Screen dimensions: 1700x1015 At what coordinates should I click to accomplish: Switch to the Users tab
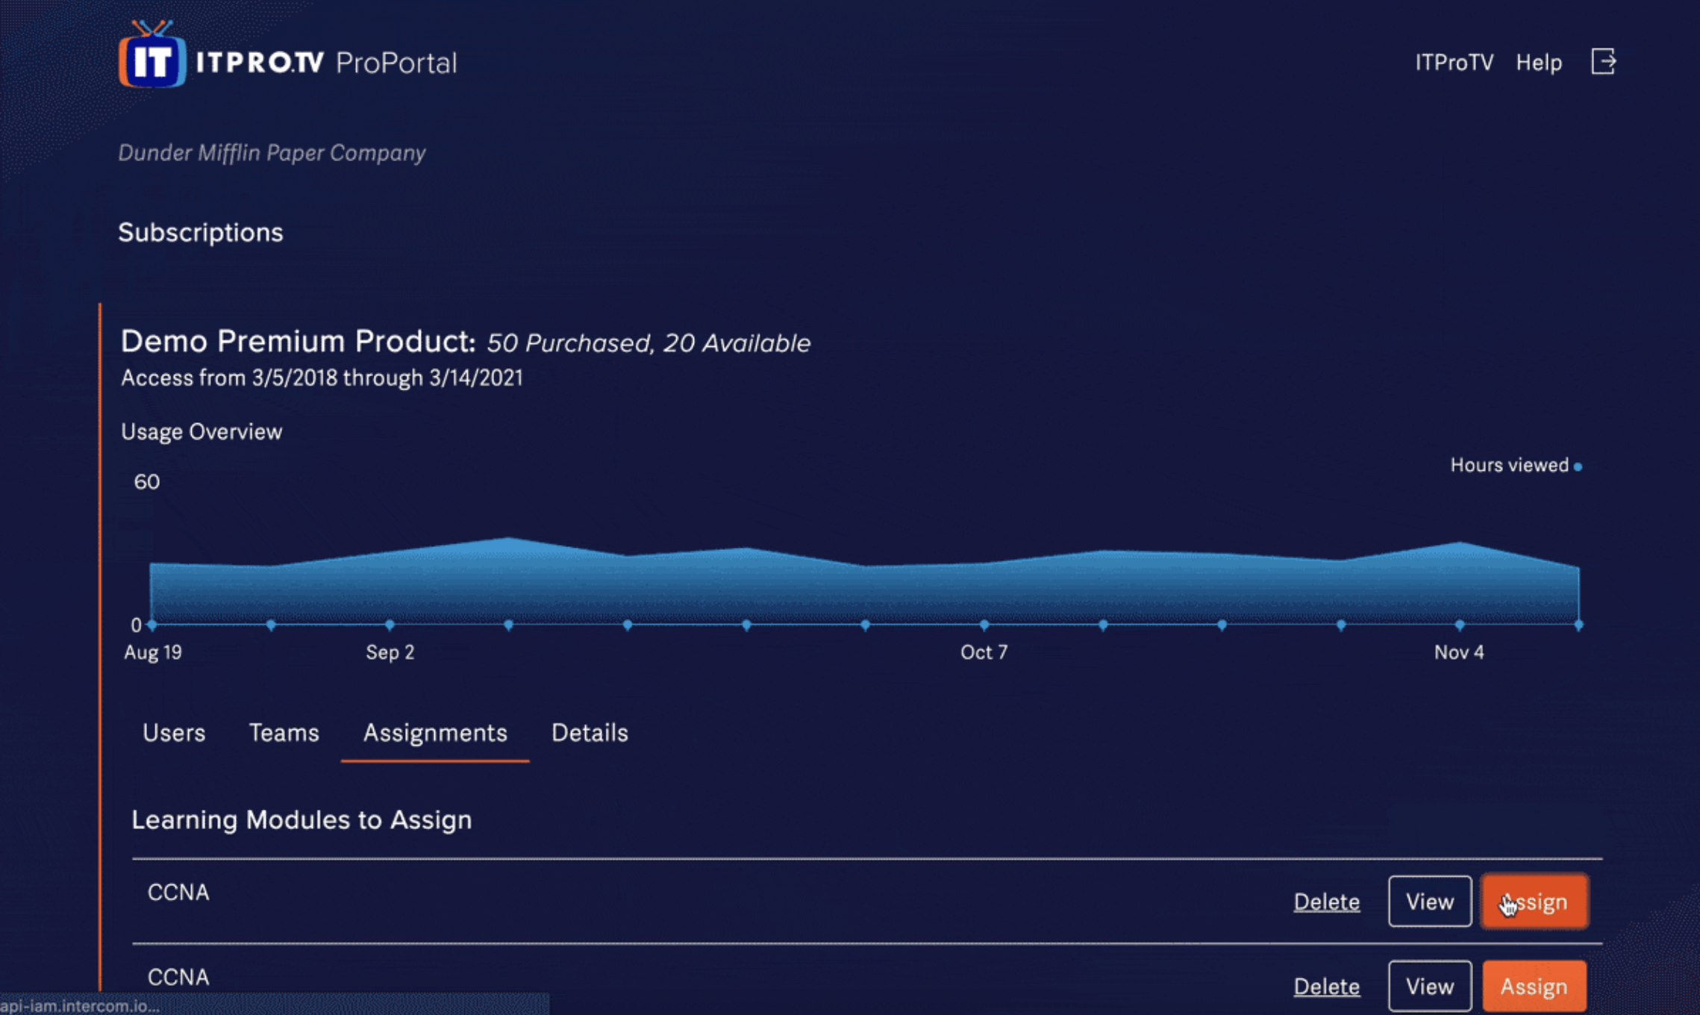pyautogui.click(x=174, y=733)
